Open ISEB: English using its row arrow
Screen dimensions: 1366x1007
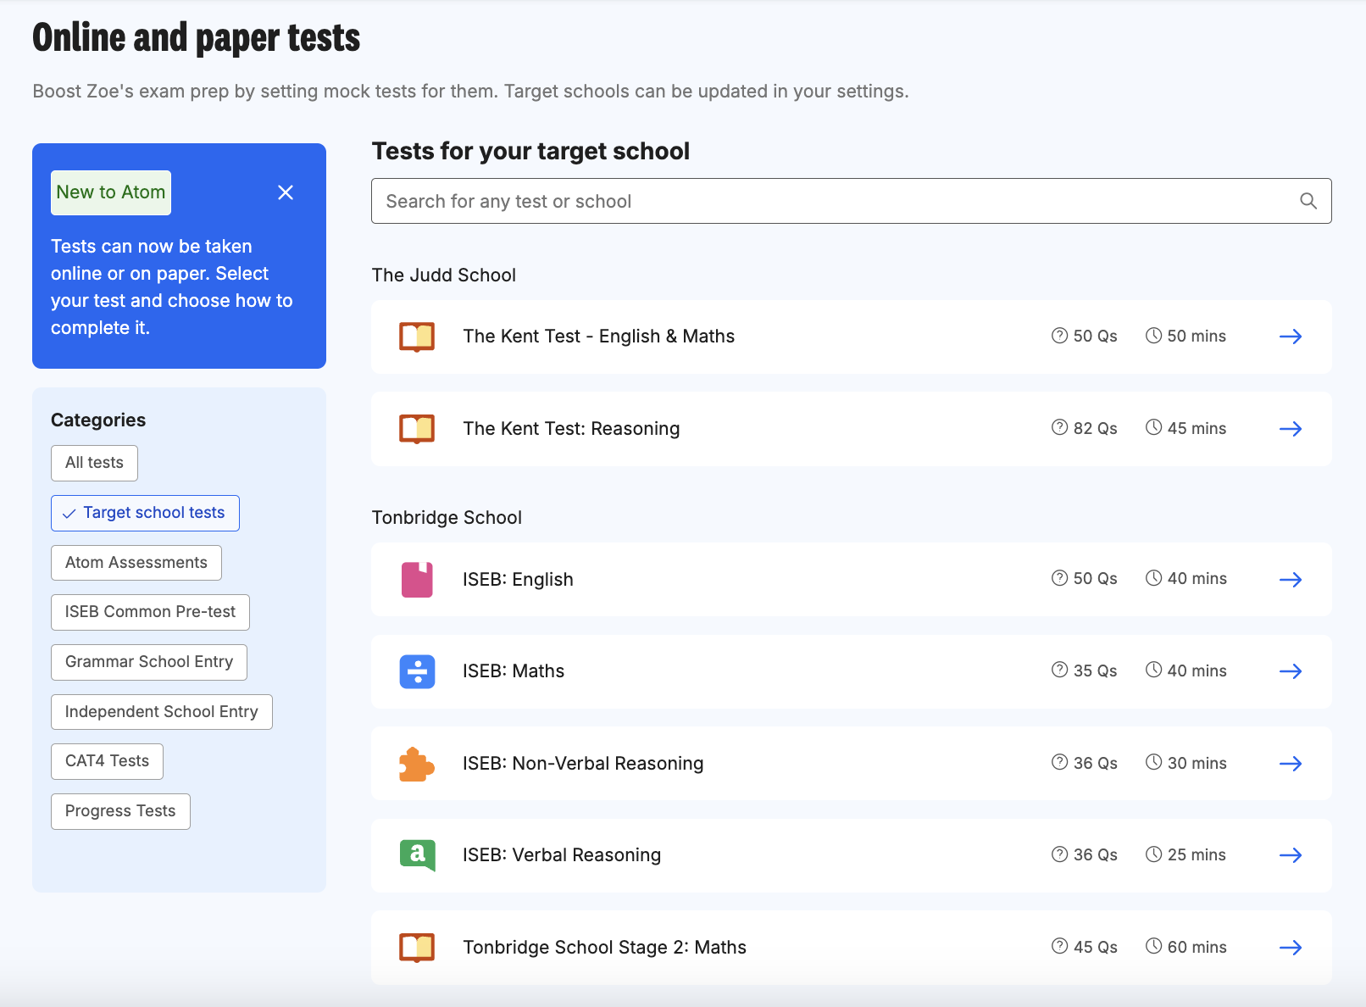click(x=1291, y=580)
